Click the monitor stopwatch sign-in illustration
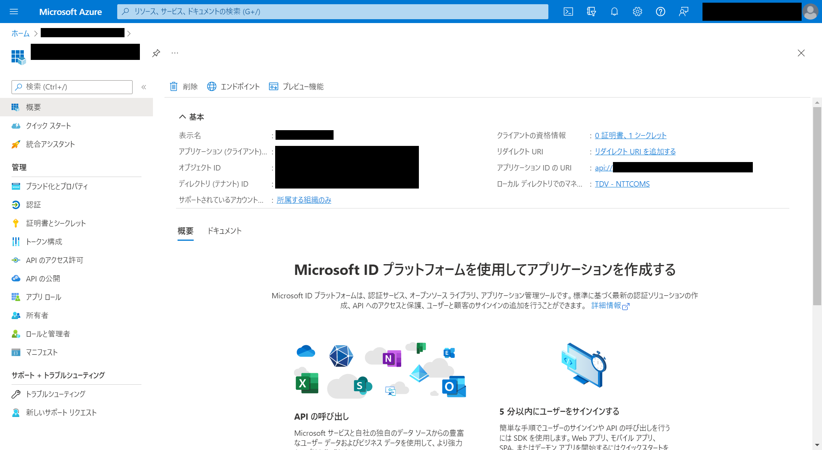This screenshot has height=450, width=822. point(584,365)
